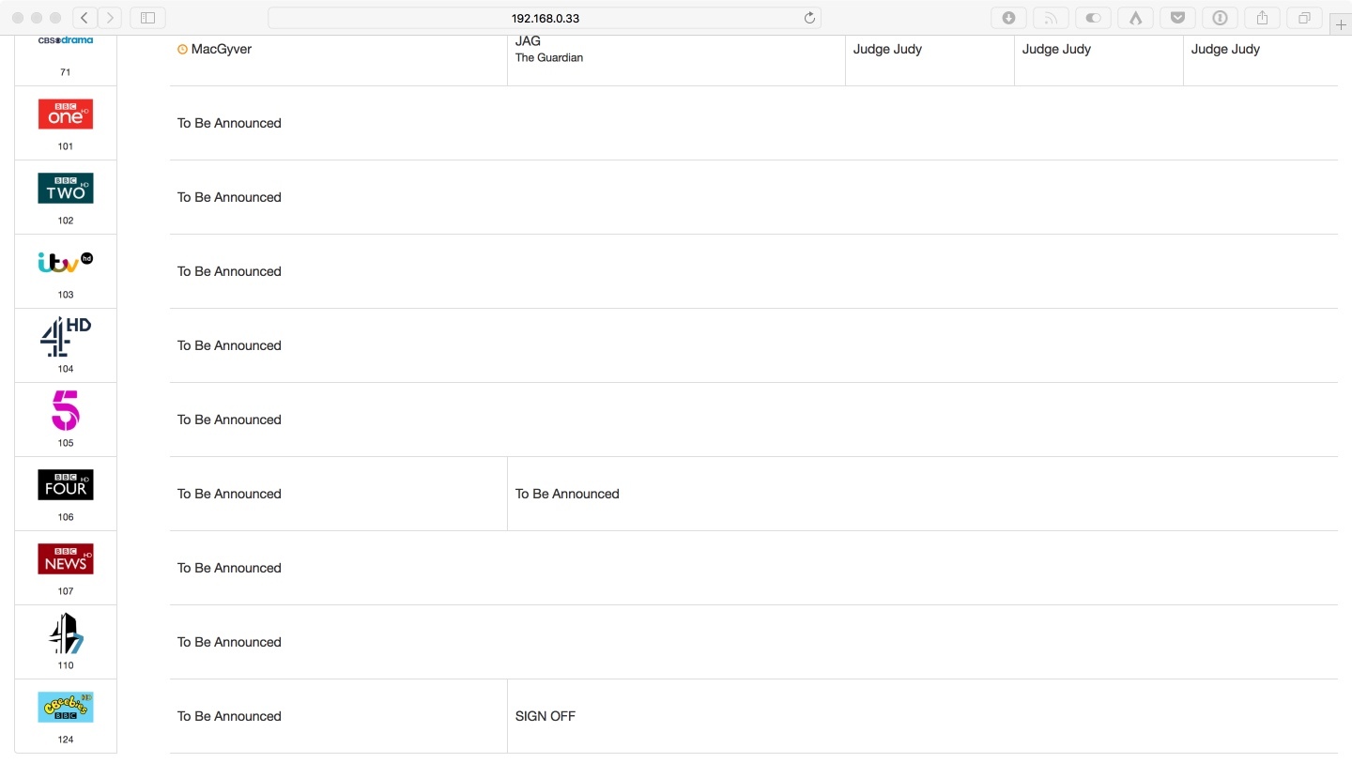Click the SIGN OFF entry for CBeebies
Screen dimensions: 1352x763
(x=545, y=716)
